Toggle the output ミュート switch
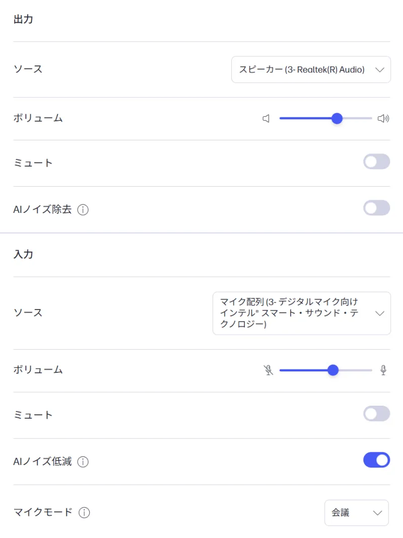 [x=376, y=162]
